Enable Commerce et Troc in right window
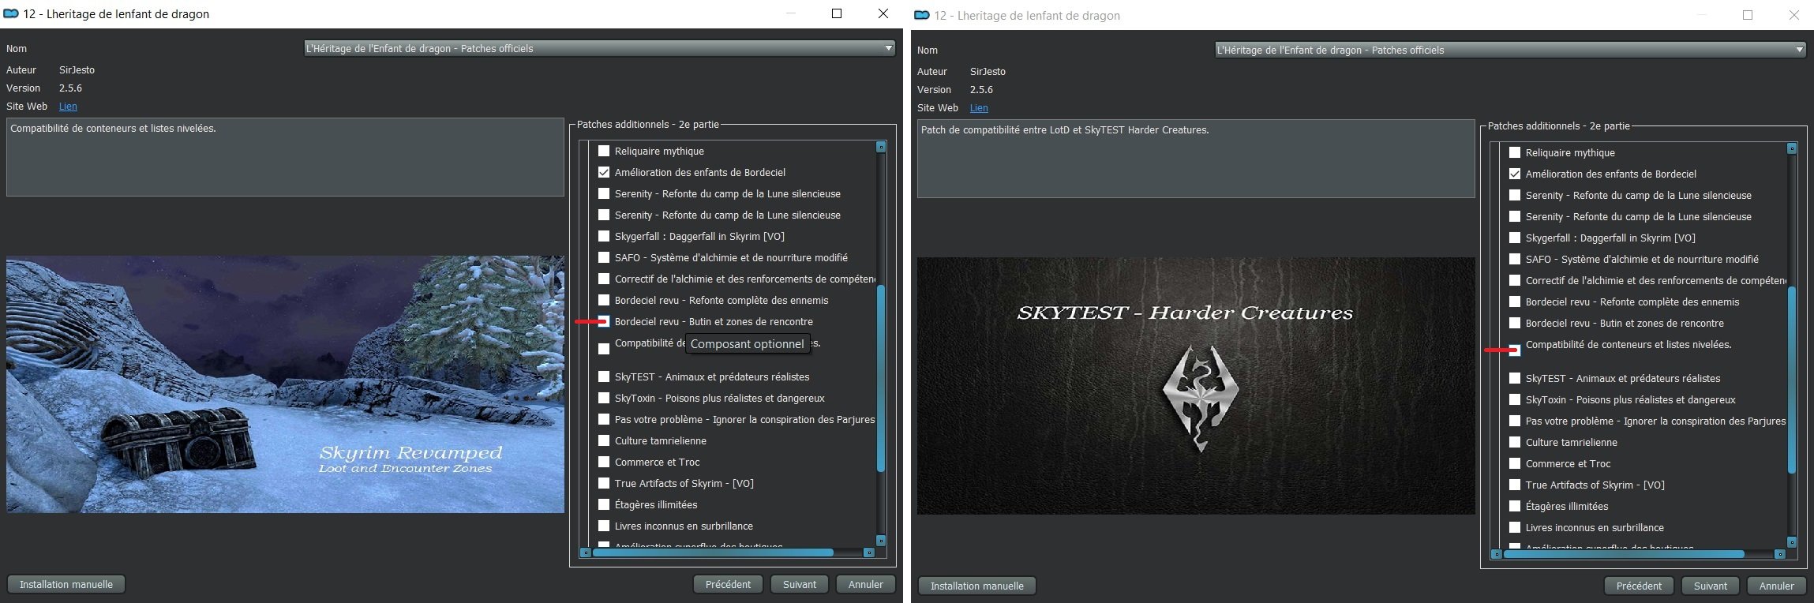The height and width of the screenshot is (603, 1814). click(1515, 463)
